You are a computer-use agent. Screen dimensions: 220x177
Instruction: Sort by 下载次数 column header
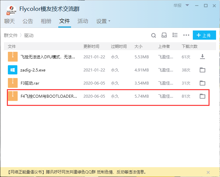click(x=190, y=46)
